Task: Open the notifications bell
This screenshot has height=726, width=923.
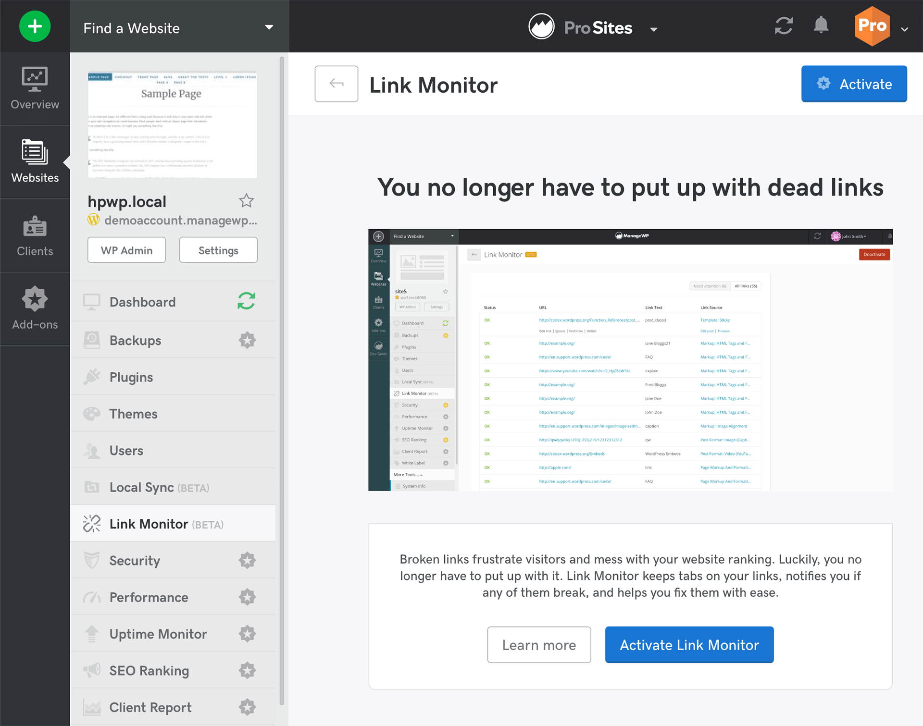Action: tap(821, 25)
